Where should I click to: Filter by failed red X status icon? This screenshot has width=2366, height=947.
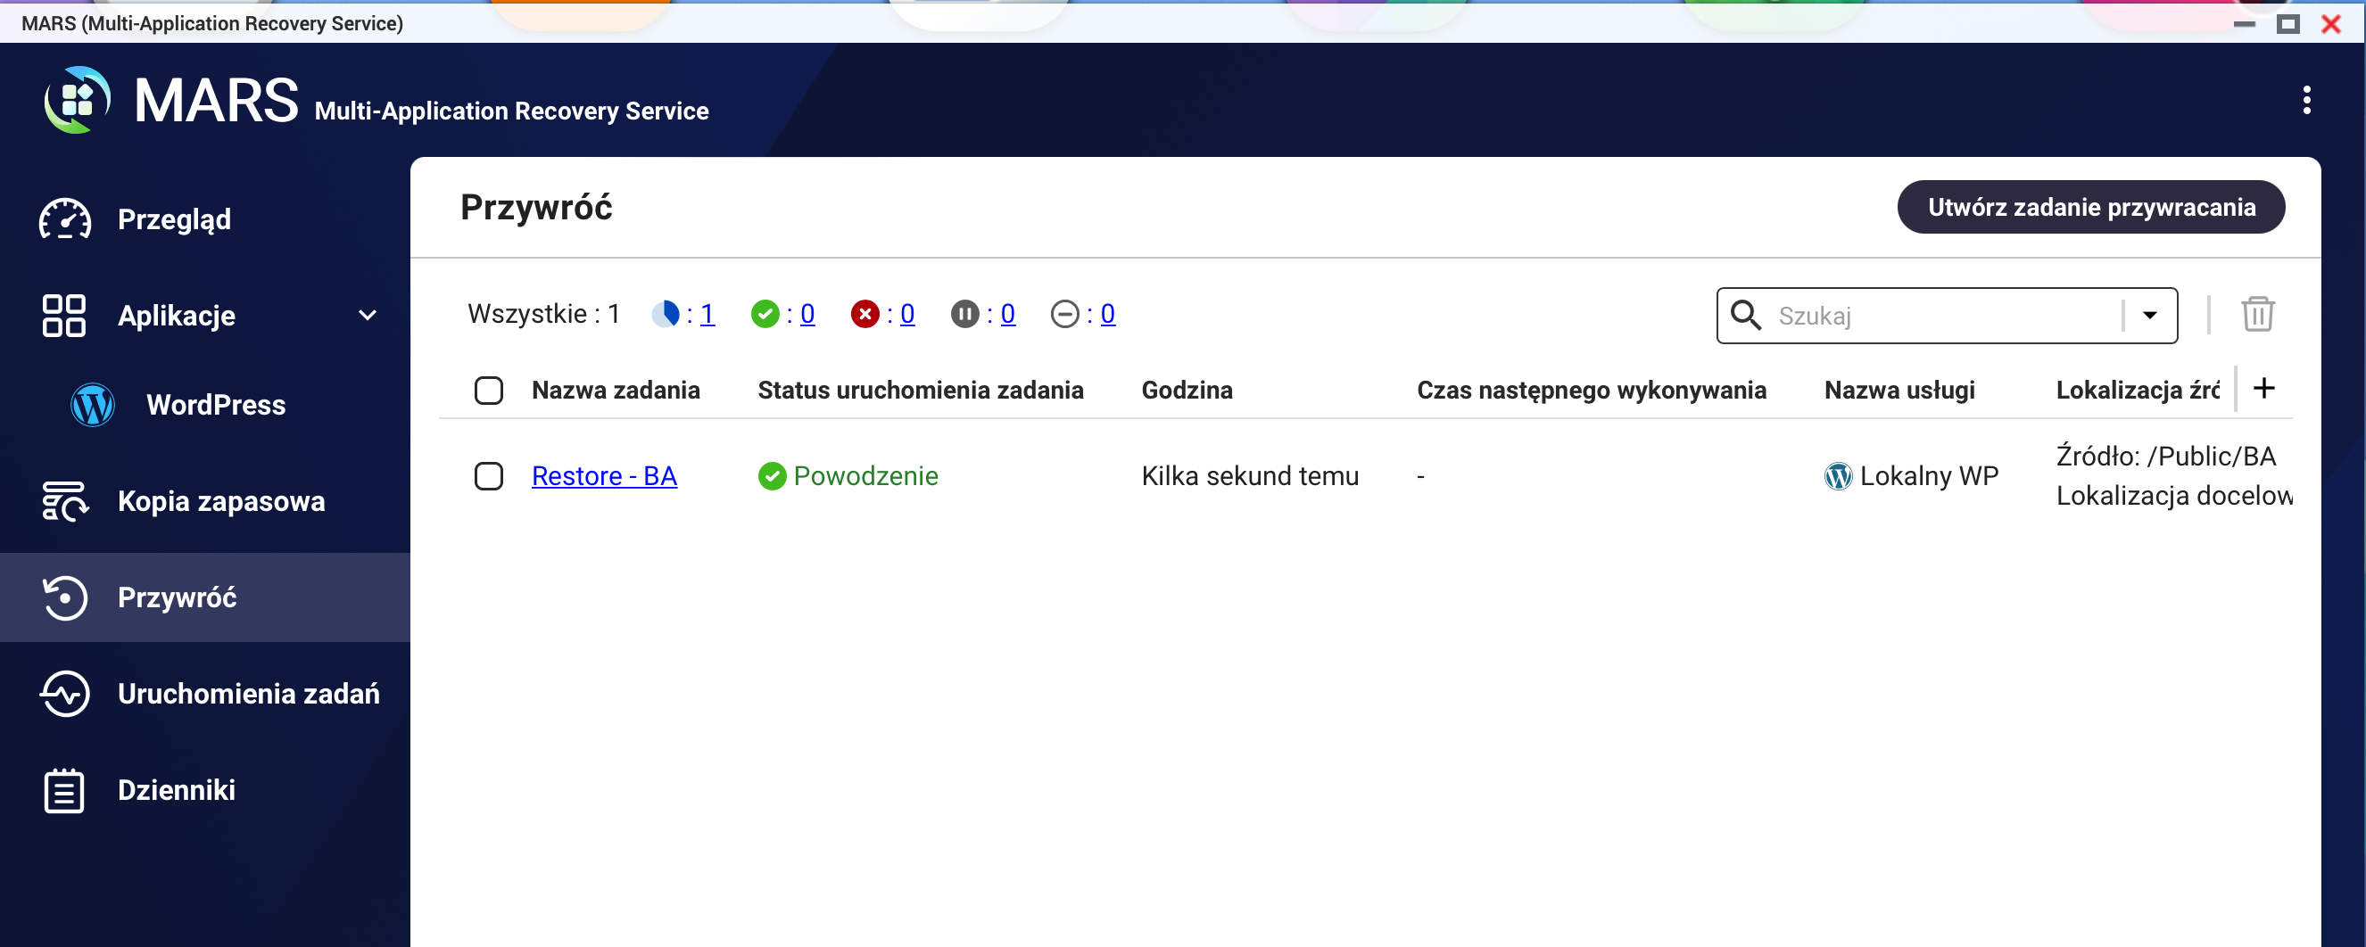864,315
